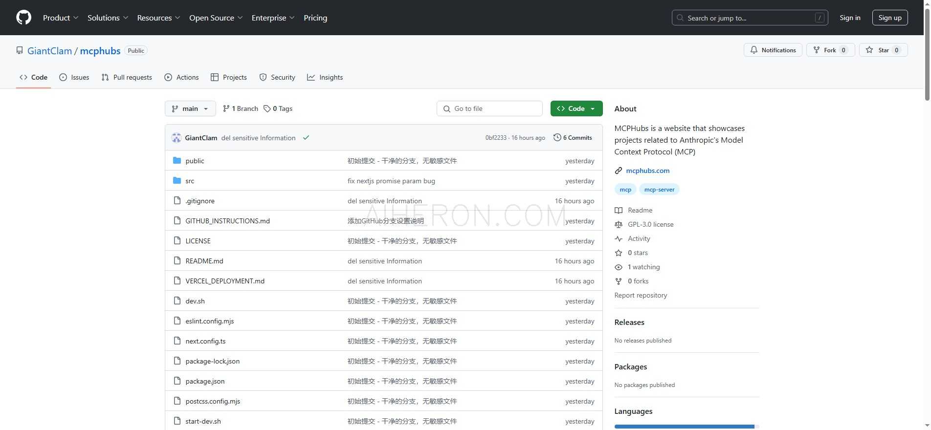Click the branch icon beside 1 Branch
931x430 pixels.
pos(226,108)
